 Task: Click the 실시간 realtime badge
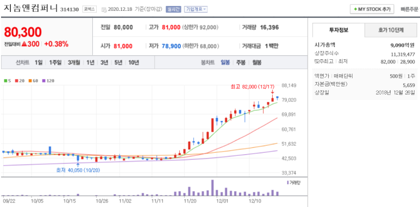tap(173, 9)
